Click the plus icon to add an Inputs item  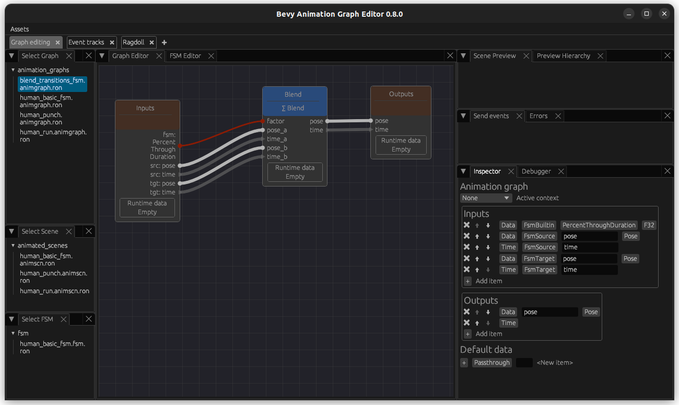[x=467, y=281]
